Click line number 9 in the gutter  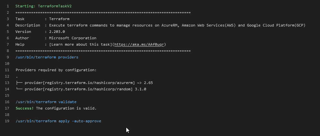click(x=8, y=57)
